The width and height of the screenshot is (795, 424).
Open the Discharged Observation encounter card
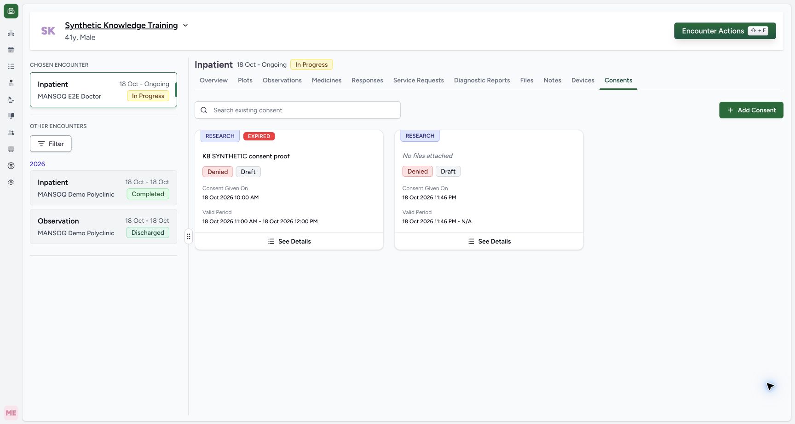104,227
